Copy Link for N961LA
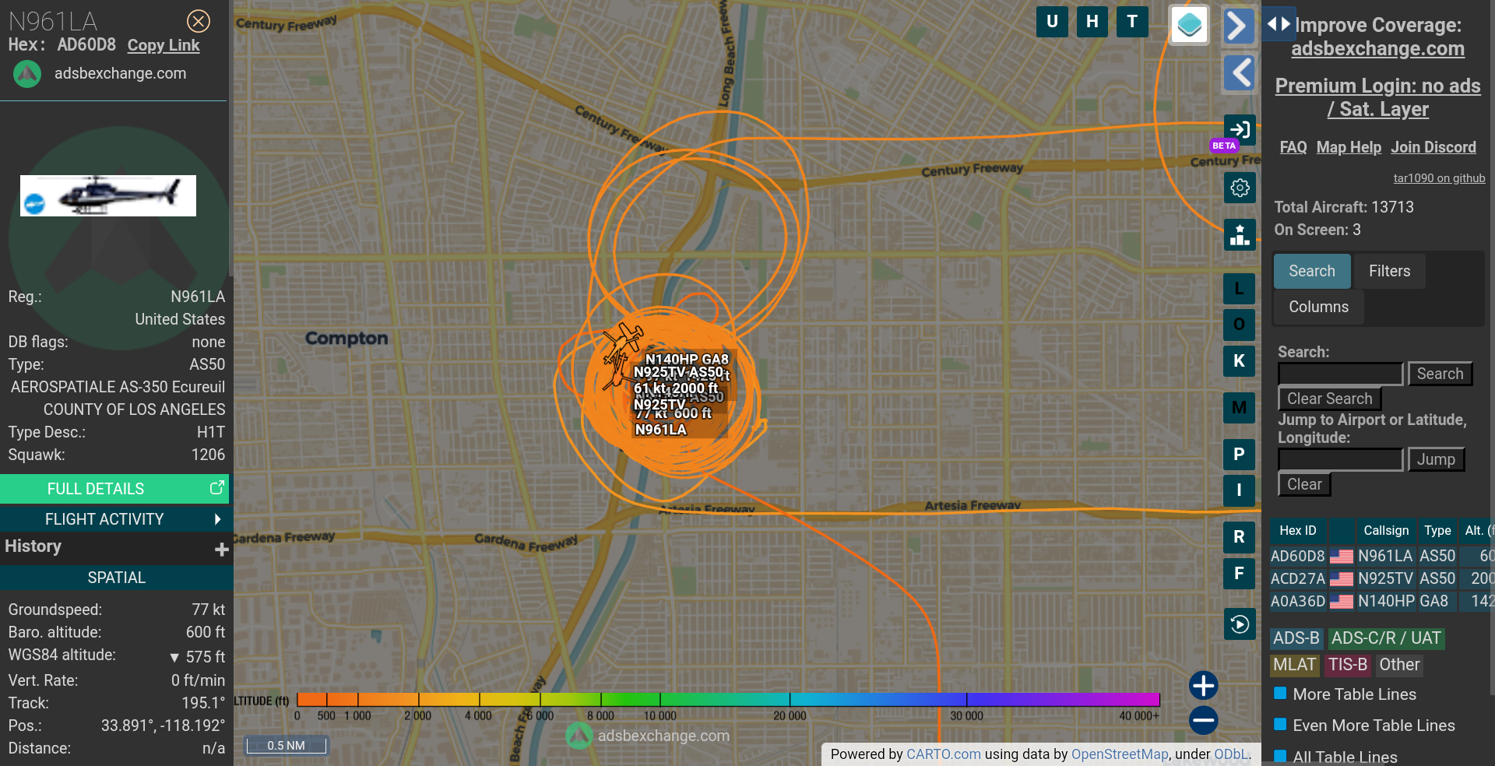 point(164,45)
